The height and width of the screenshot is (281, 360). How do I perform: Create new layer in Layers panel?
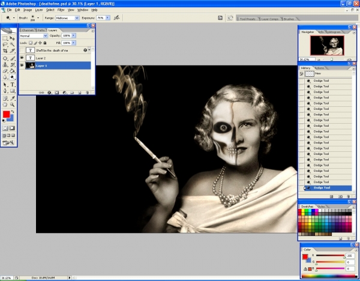click(x=79, y=92)
